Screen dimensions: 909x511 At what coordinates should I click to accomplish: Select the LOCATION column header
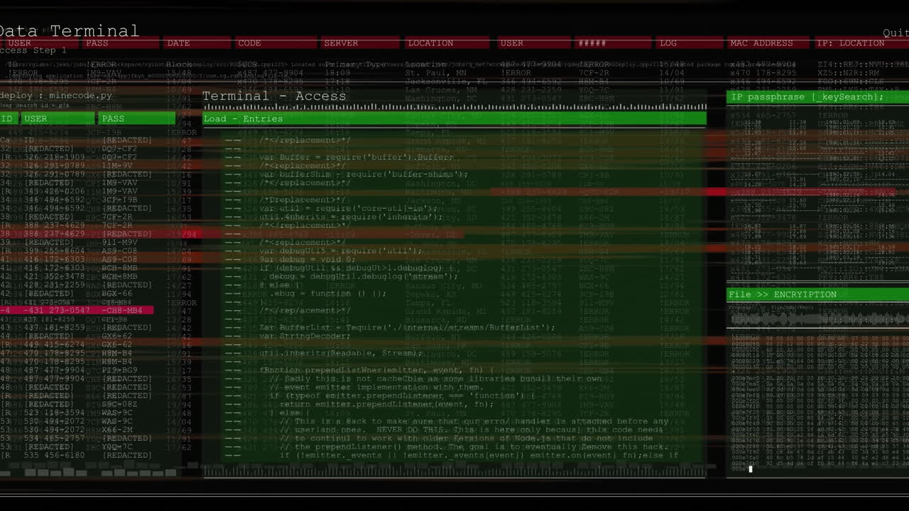431,43
